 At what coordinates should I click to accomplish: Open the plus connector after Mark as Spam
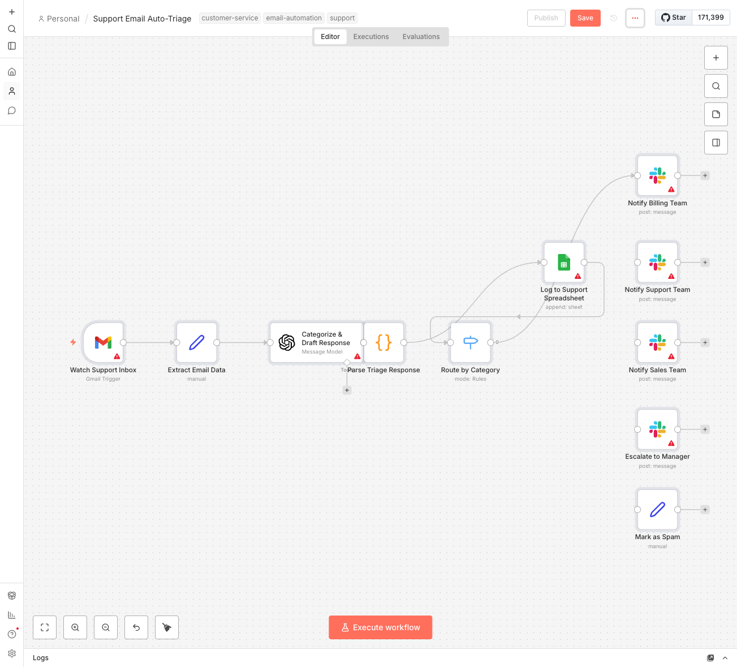pyautogui.click(x=705, y=509)
